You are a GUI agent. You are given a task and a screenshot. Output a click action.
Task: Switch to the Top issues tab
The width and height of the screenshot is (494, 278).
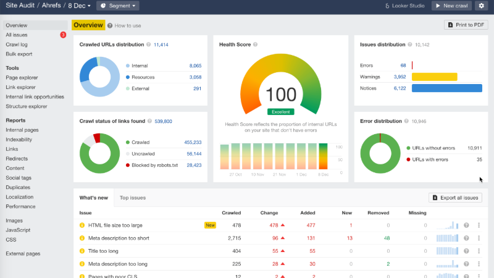pyautogui.click(x=133, y=198)
